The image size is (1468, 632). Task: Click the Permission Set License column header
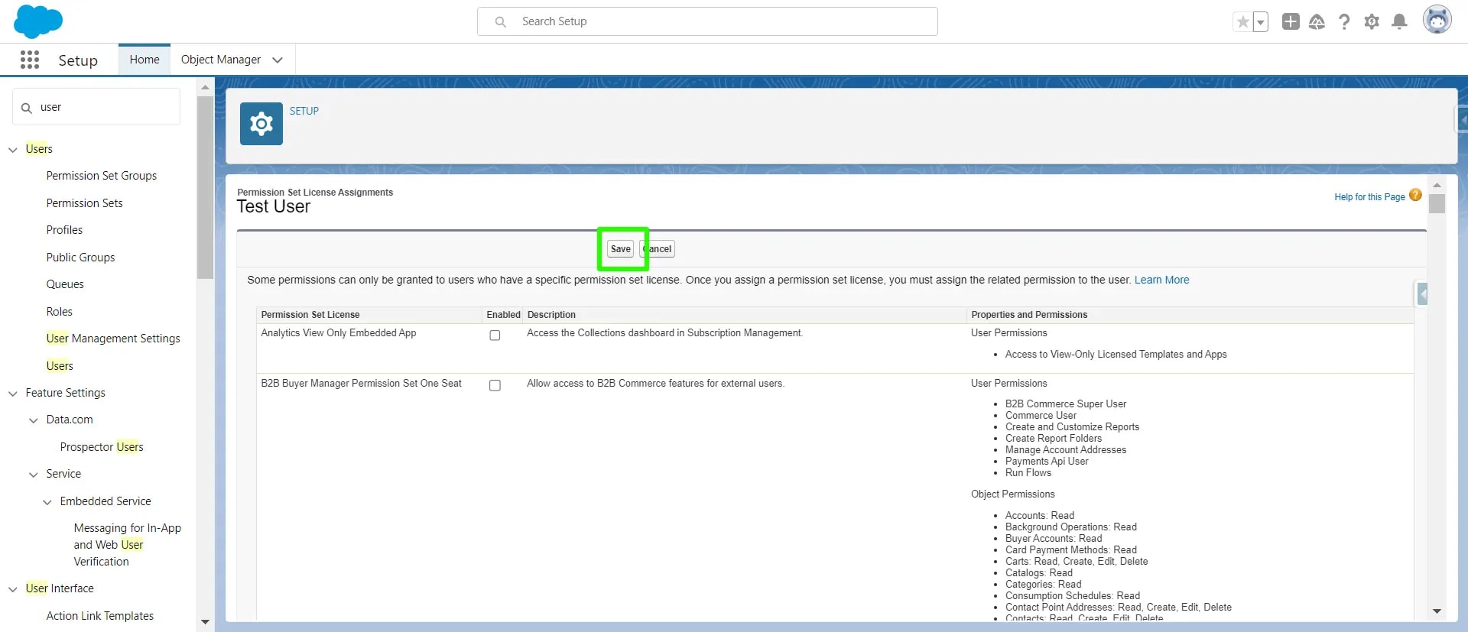tap(310, 315)
